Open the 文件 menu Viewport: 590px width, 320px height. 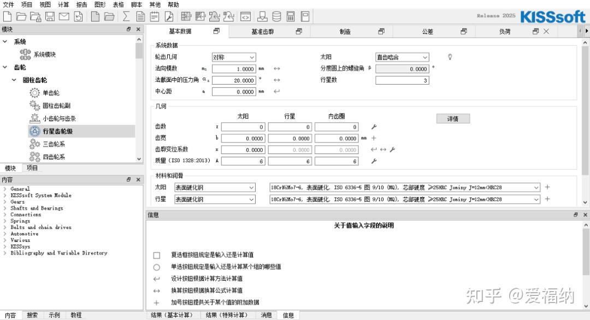8,4
